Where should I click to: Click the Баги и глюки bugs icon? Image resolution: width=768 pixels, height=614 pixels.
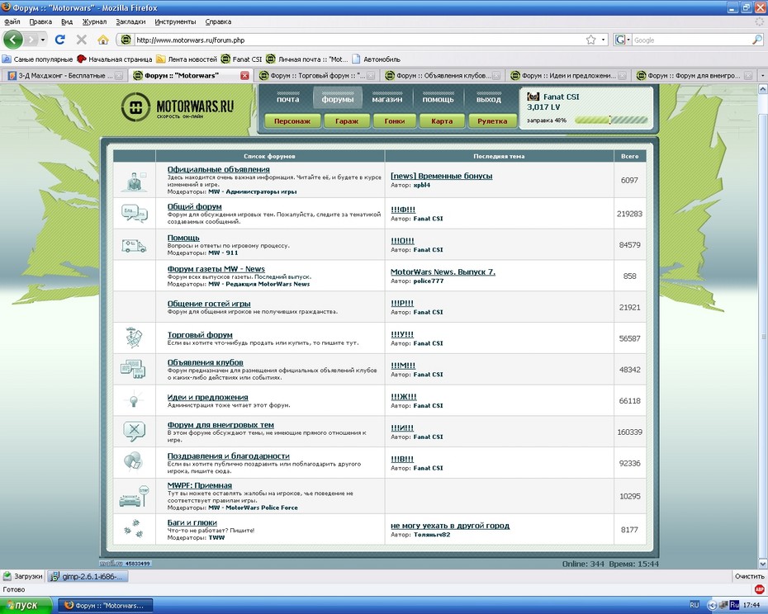(134, 529)
